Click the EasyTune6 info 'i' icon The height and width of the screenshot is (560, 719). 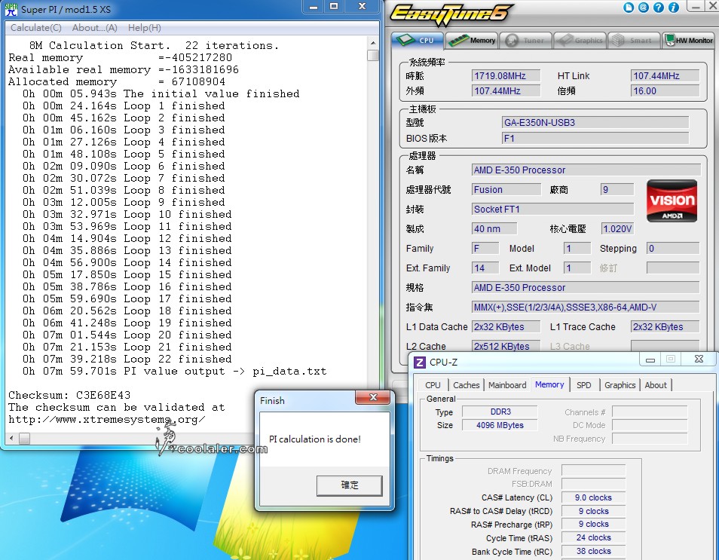(674, 8)
